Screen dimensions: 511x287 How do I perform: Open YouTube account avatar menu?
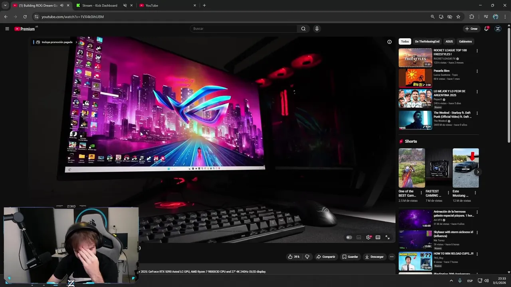tap(498, 29)
